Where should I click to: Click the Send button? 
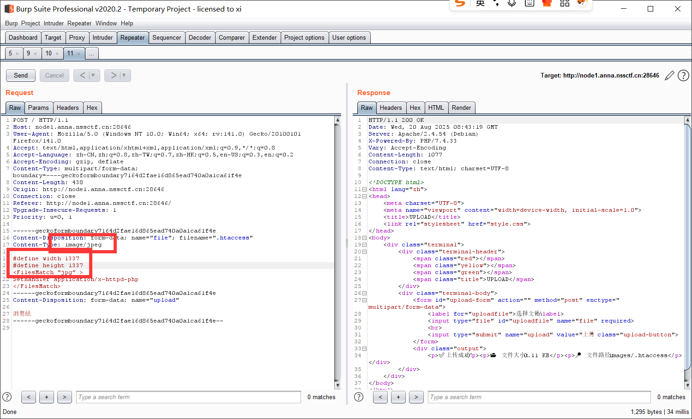click(x=21, y=75)
